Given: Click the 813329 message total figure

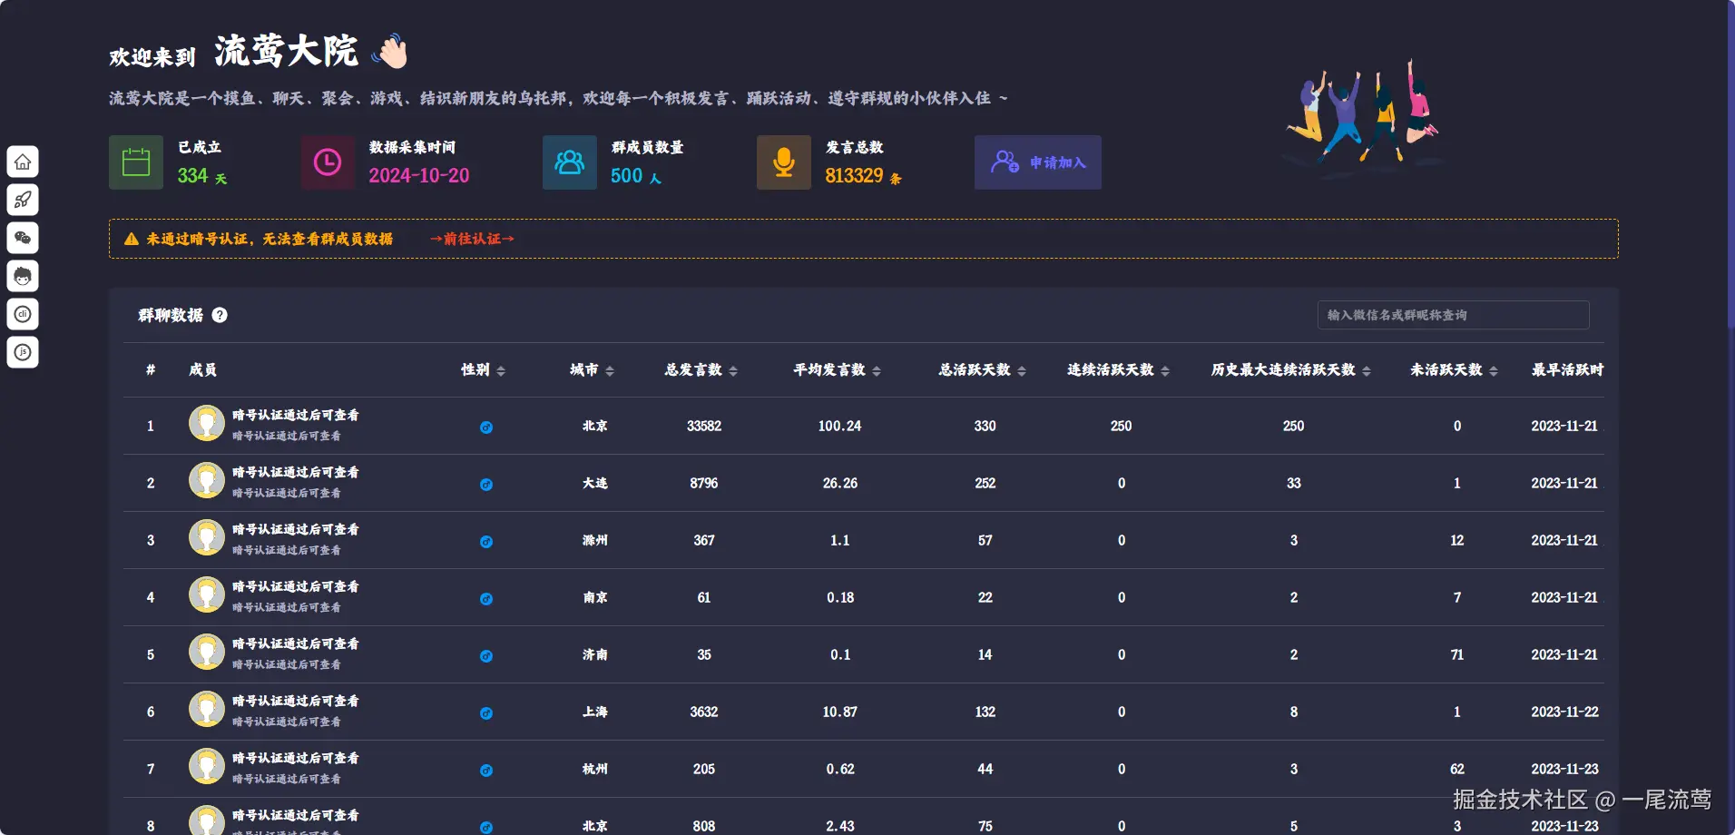Looking at the screenshot, I should [x=854, y=176].
